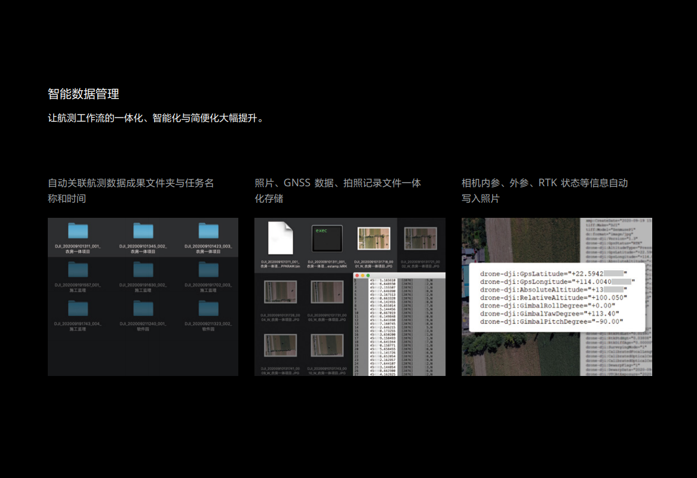Select the 0002_W aerial photo thumbnail

pyautogui.click(x=420, y=238)
